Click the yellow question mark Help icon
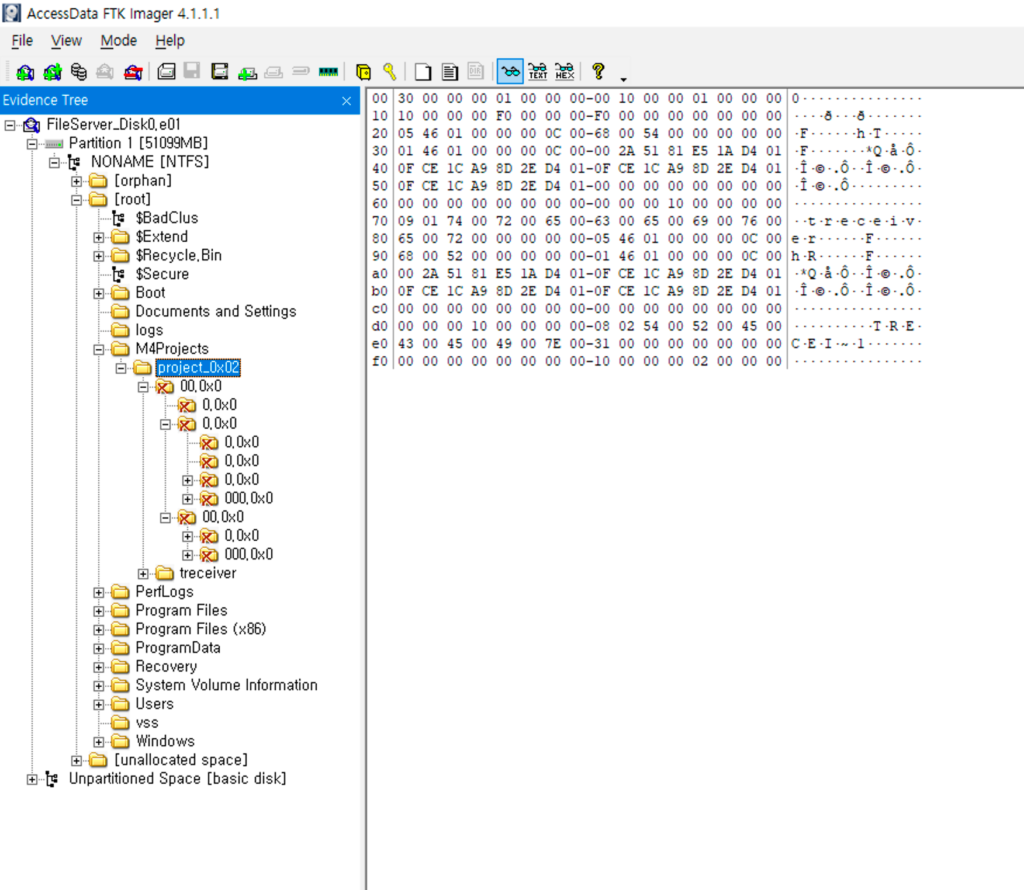Viewport: 1024px width, 890px height. (598, 71)
